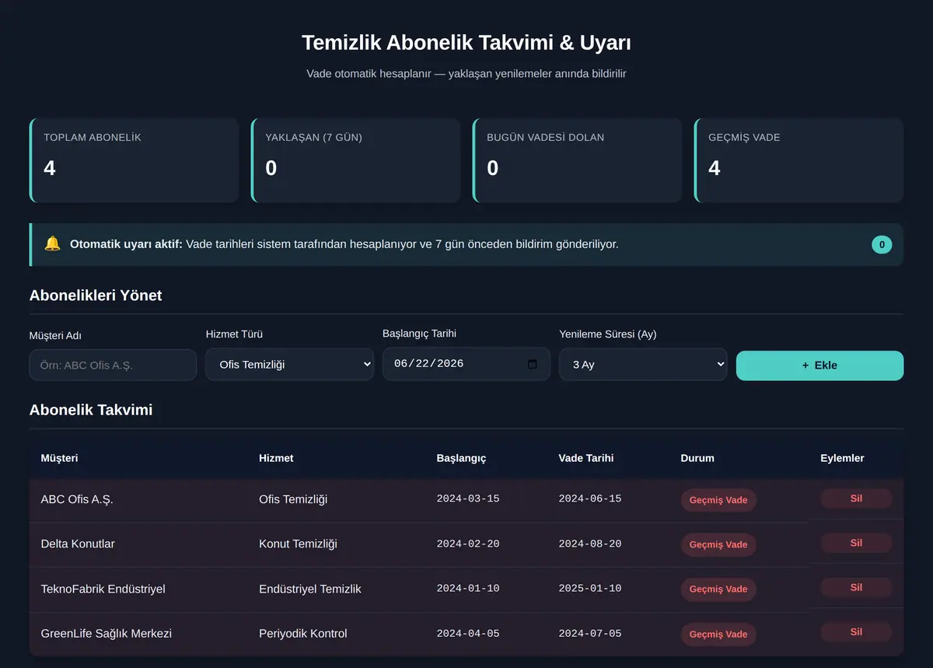
Task: Click the Başlangıç Tarihi date field
Action: [466, 364]
